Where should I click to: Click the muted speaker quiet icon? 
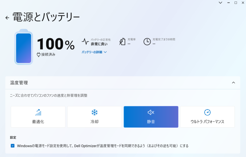point(151,112)
